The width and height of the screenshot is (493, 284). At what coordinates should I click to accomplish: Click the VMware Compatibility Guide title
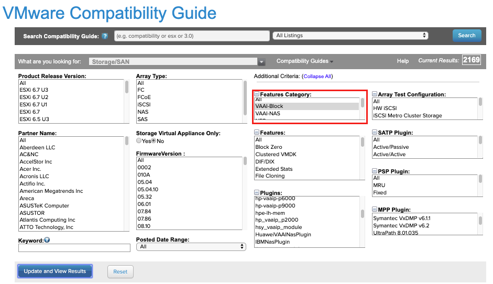point(109,13)
